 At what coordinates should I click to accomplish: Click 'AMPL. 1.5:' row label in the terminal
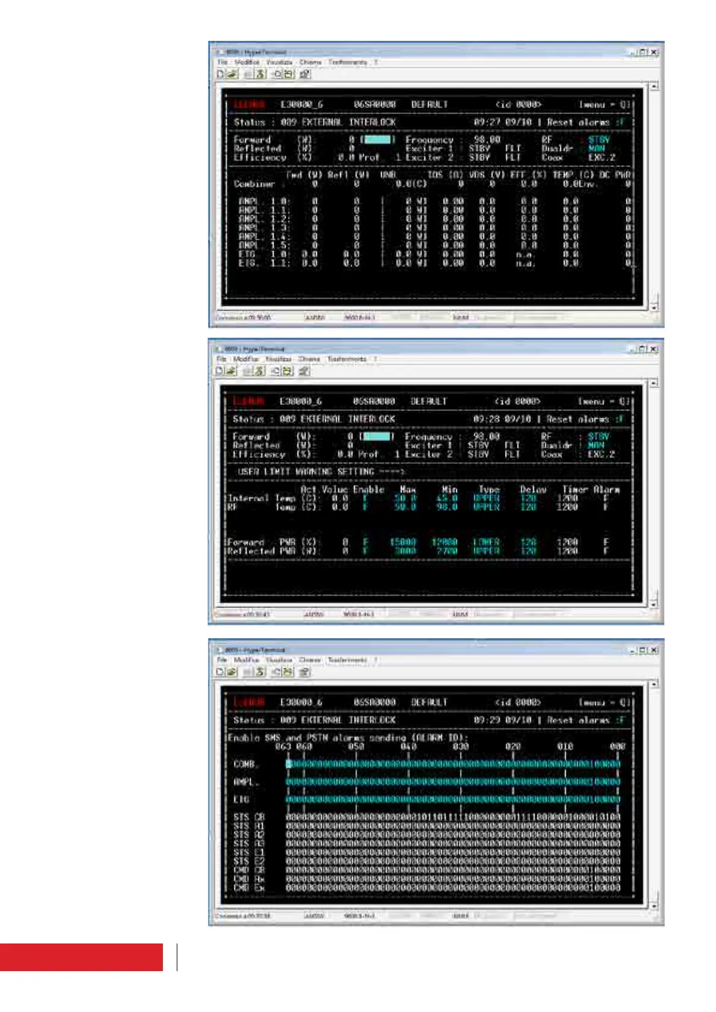point(264,245)
